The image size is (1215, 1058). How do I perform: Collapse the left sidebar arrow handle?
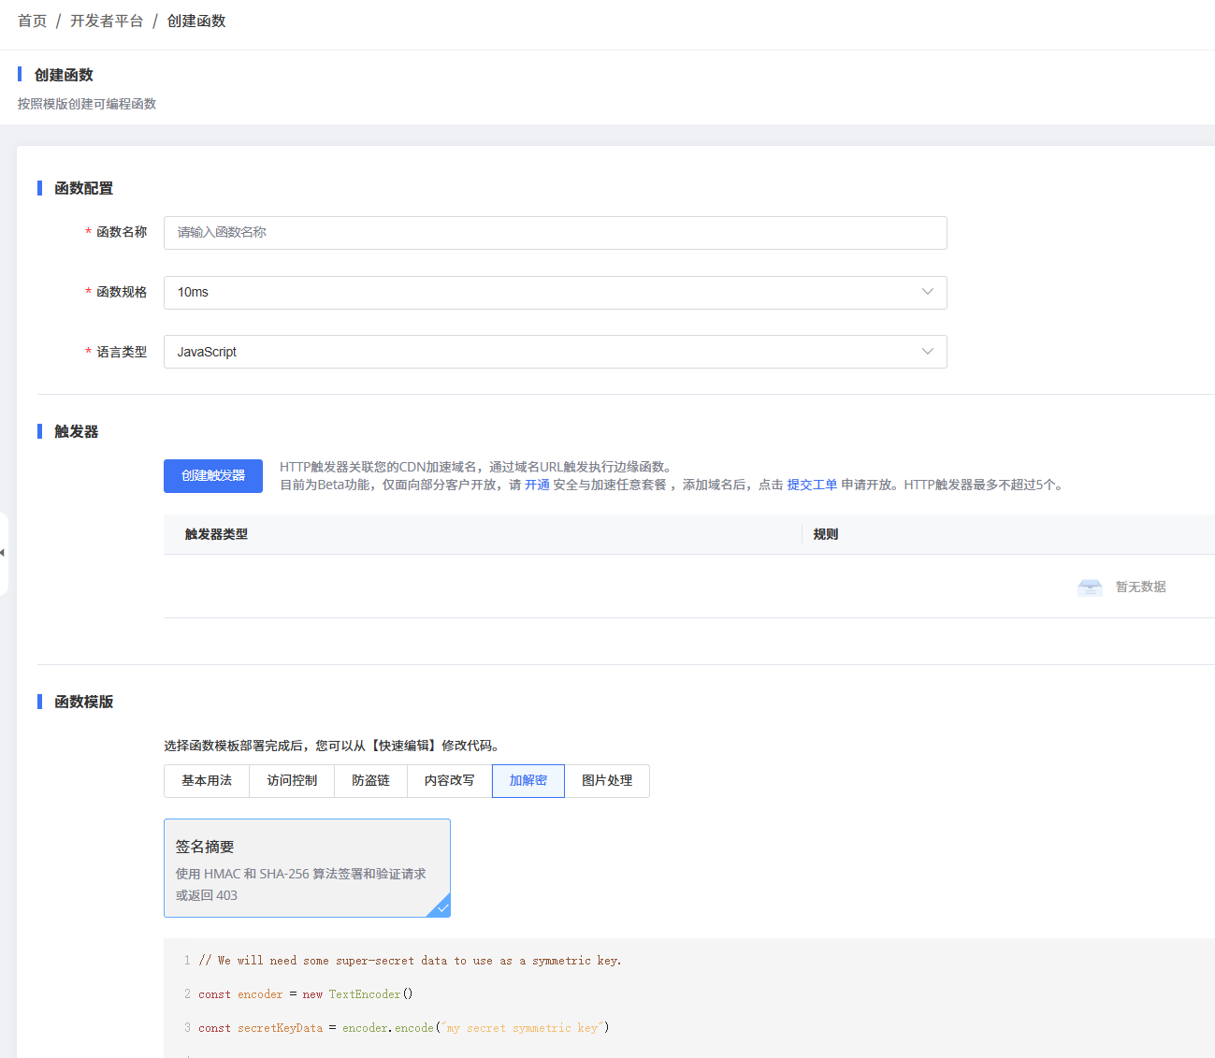(3, 553)
